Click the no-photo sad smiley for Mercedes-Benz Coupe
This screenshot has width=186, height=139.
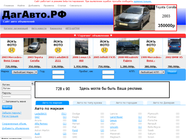click(12, 50)
